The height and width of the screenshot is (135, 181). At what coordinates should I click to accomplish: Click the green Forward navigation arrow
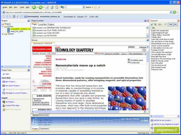pos(40,7)
